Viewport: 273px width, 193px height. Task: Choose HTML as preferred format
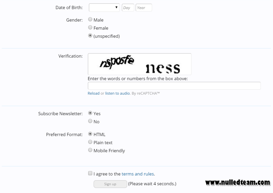[x=90, y=134]
